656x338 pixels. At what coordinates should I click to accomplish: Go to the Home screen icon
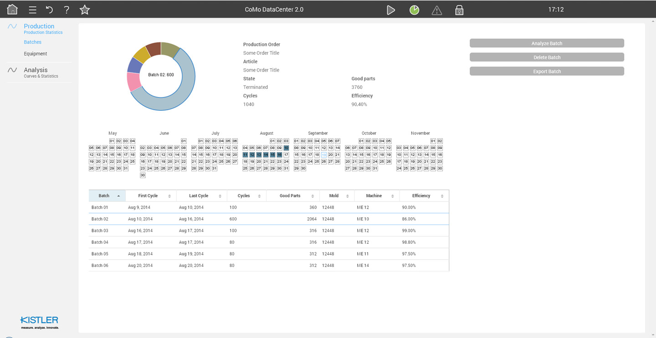12,9
